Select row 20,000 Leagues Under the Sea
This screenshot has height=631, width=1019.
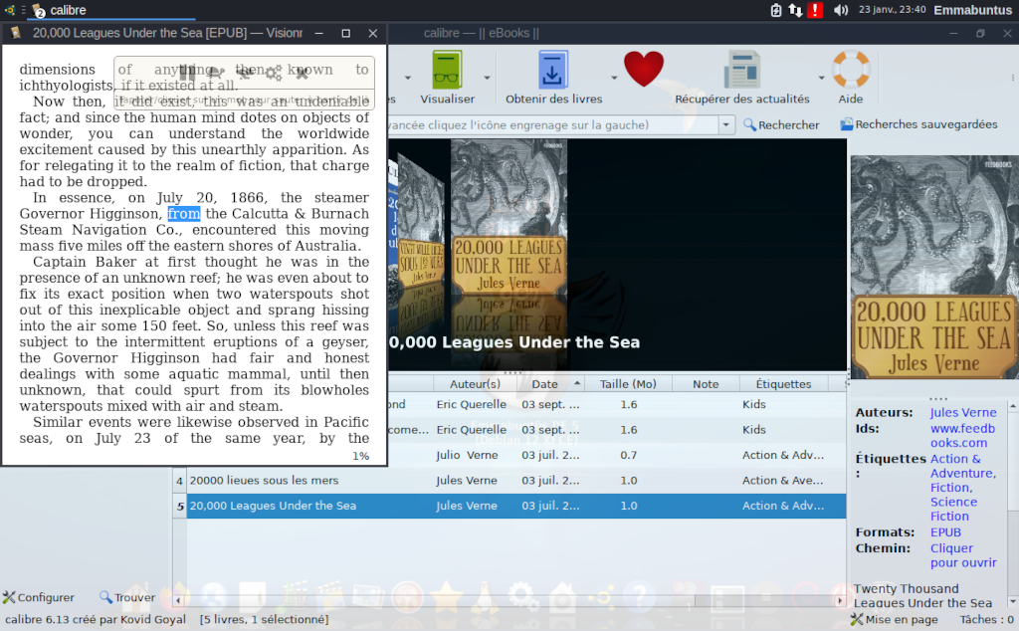(516, 506)
